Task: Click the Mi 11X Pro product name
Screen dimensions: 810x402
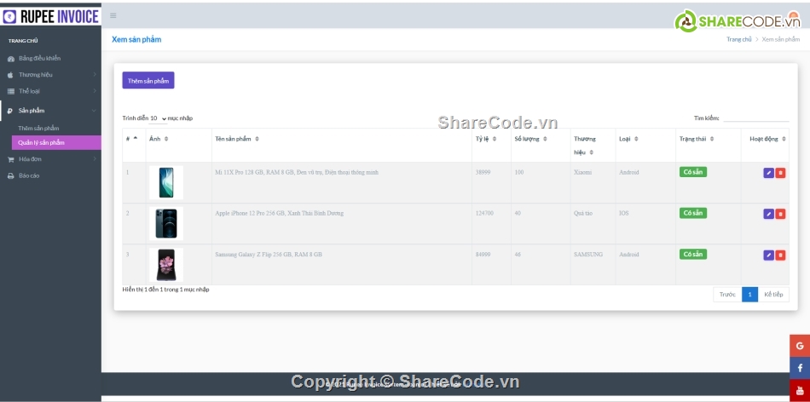Action: point(297,172)
